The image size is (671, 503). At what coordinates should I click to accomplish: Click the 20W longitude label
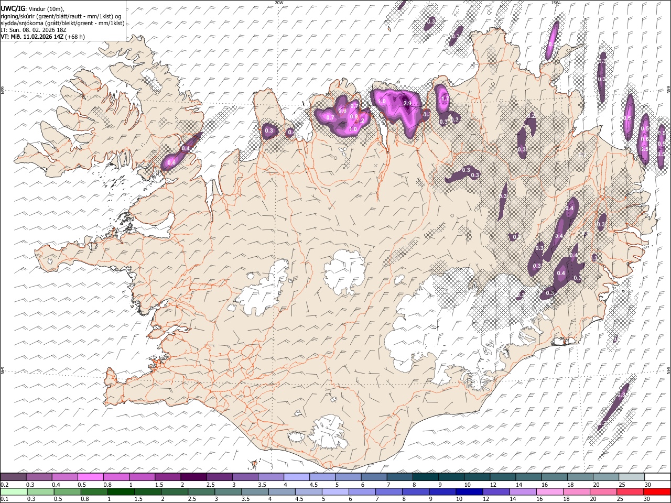(279, 3)
